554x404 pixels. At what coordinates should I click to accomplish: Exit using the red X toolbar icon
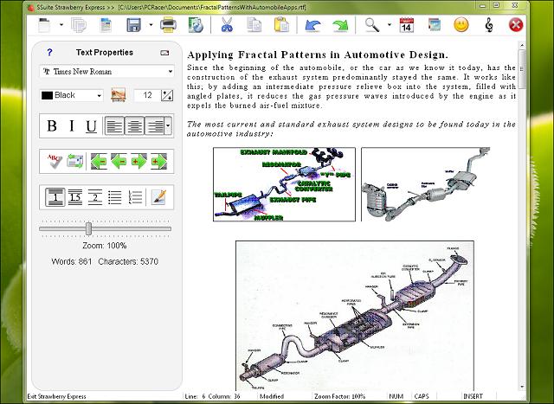(516, 25)
